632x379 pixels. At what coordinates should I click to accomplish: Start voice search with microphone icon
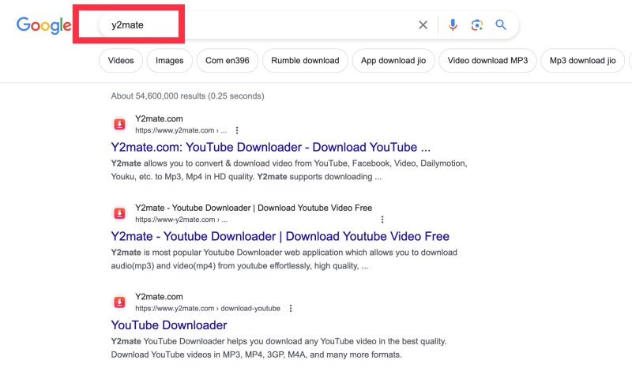(x=453, y=25)
